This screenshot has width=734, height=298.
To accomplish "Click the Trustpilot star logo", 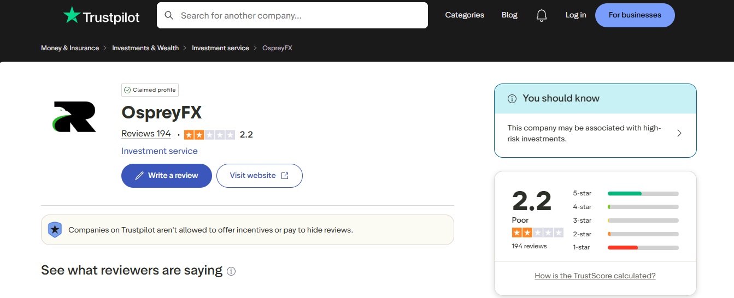I will click(72, 15).
